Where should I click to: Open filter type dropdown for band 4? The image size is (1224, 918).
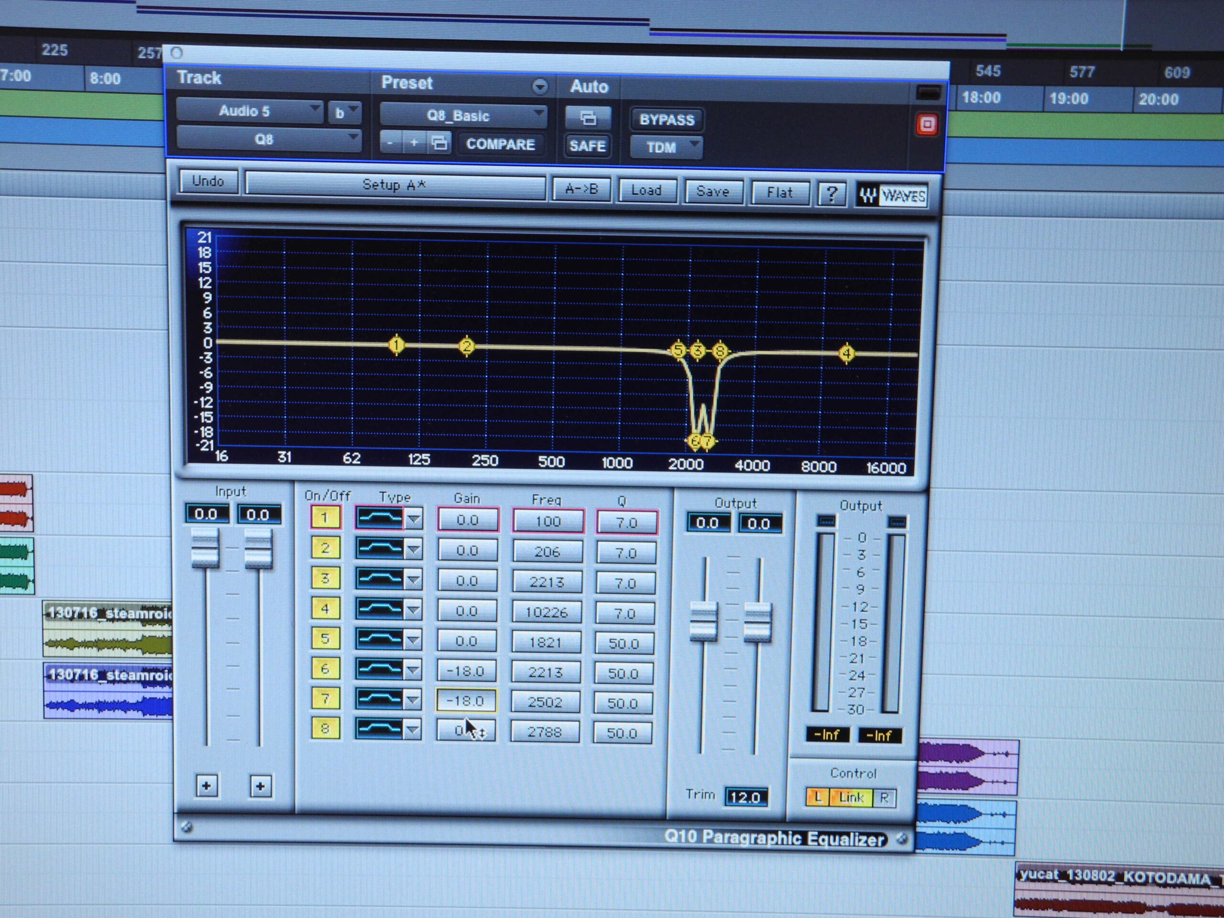(x=414, y=611)
